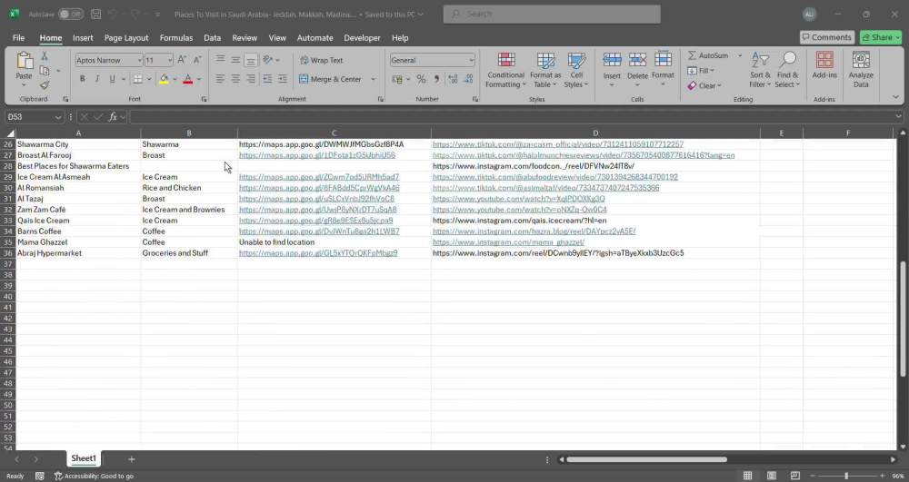909x482 pixels.
Task: Open Merge & Center dropdown arrow
Action: pyautogui.click(x=373, y=79)
